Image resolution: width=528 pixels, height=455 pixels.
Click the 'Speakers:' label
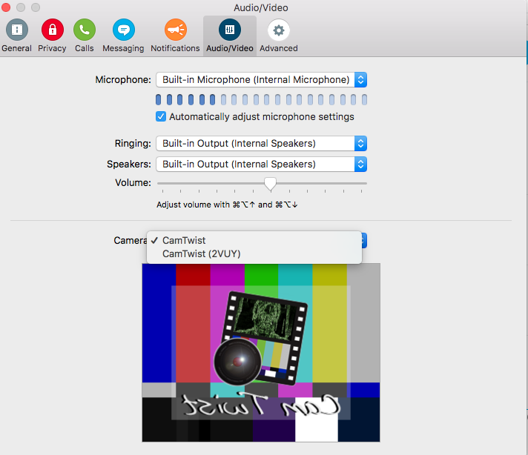(129, 165)
